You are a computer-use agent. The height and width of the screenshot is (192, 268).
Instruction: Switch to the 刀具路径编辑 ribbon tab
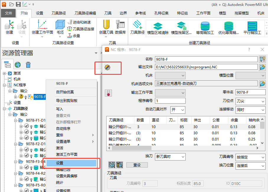pyautogui.click(x=85, y=13)
